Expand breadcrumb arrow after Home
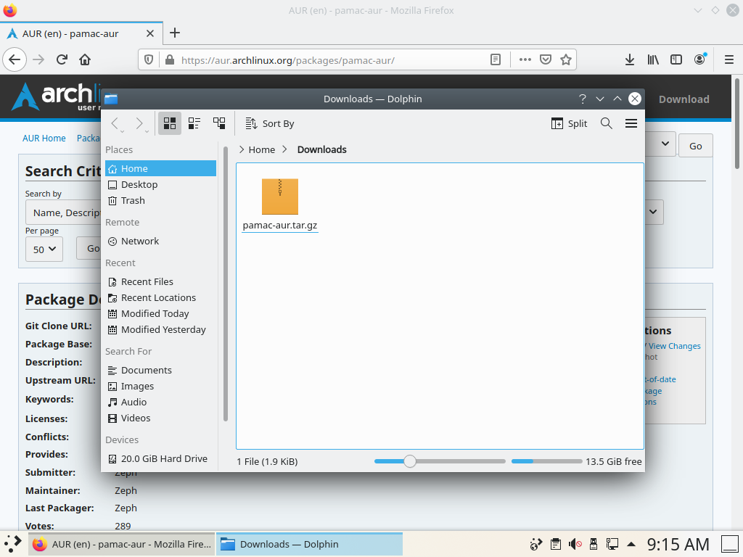 click(284, 149)
